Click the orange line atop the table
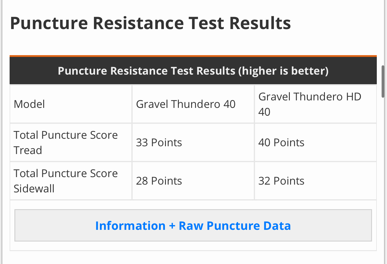387x264 pixels. (193, 56)
